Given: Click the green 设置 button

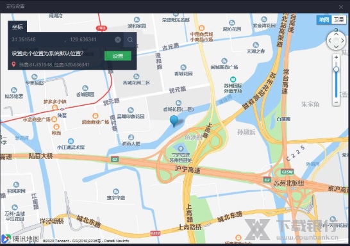Looking at the screenshot, I should pyautogui.click(x=118, y=56).
